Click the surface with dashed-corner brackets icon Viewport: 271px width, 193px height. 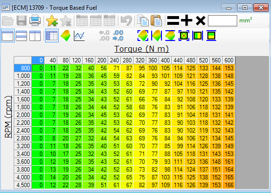143,36
